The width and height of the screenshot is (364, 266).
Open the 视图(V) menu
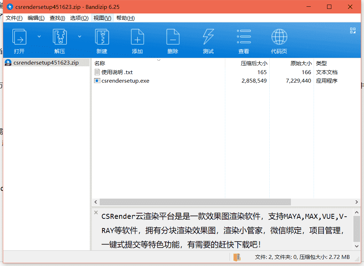(102, 18)
